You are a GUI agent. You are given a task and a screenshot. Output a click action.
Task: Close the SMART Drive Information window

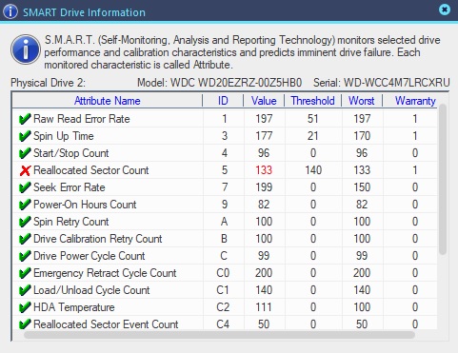445,10
